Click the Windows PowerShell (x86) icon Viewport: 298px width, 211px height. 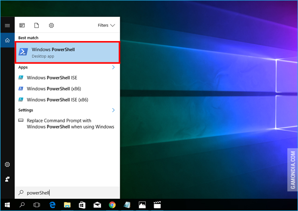coord(20,88)
